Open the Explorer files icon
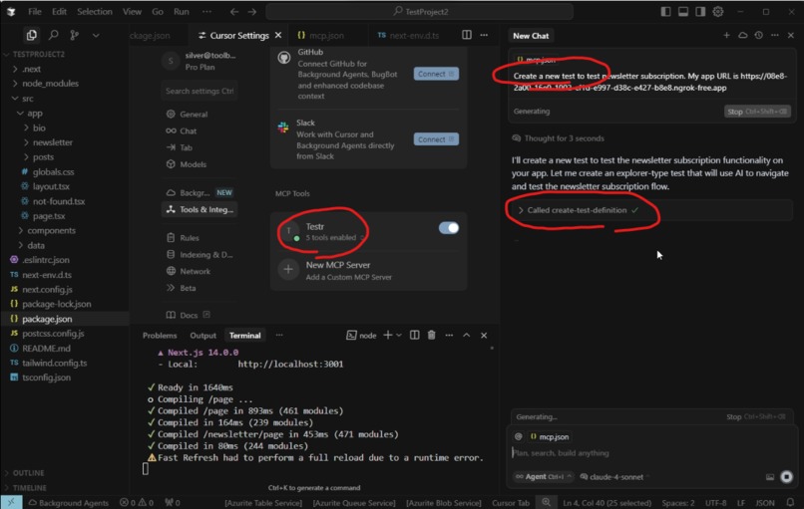The width and height of the screenshot is (804, 509). (31, 35)
